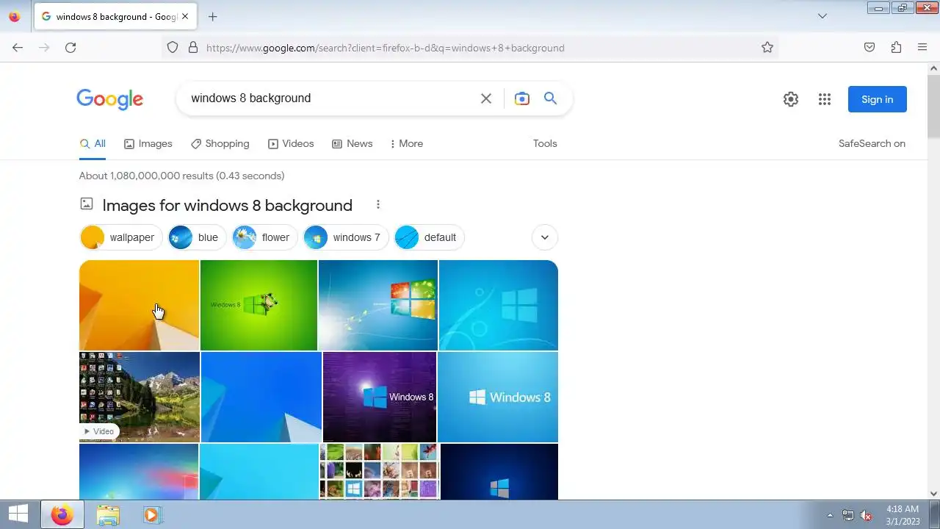Reload the current page
Screen dimensions: 940x529
70,48
